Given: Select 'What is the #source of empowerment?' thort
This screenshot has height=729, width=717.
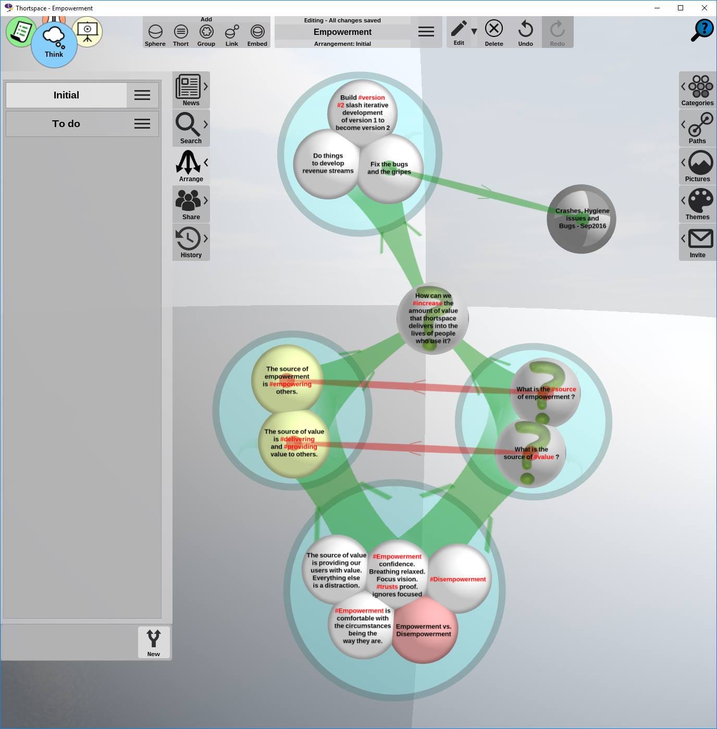Looking at the screenshot, I should [x=546, y=393].
